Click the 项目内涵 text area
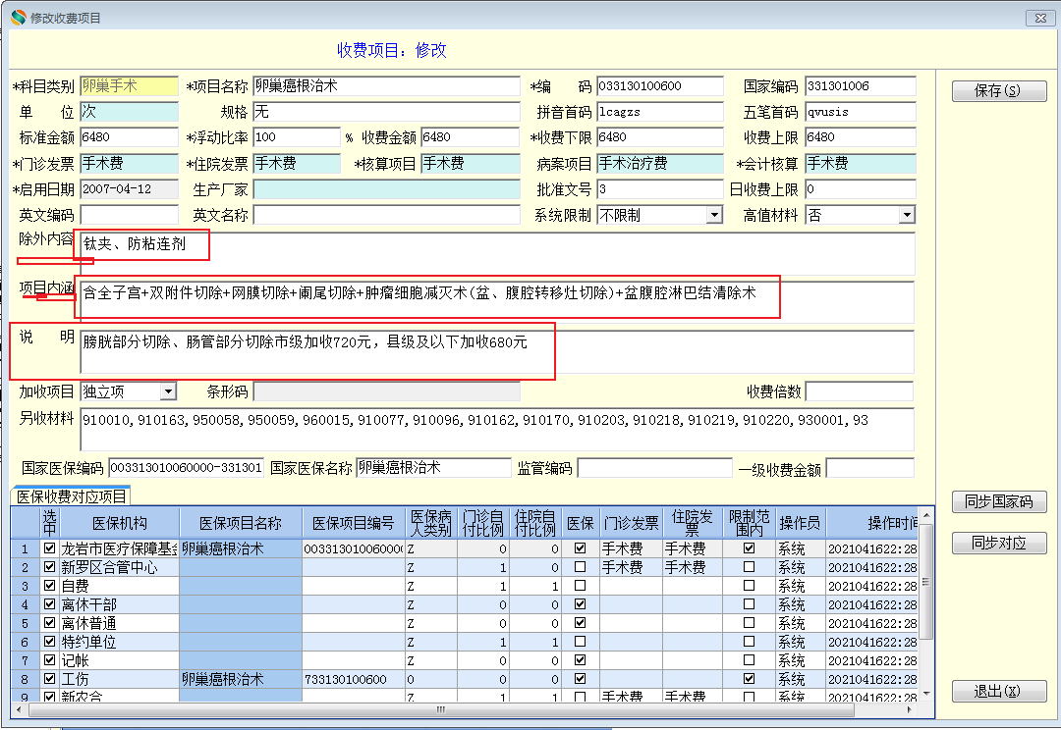1061x730 pixels. (497, 302)
